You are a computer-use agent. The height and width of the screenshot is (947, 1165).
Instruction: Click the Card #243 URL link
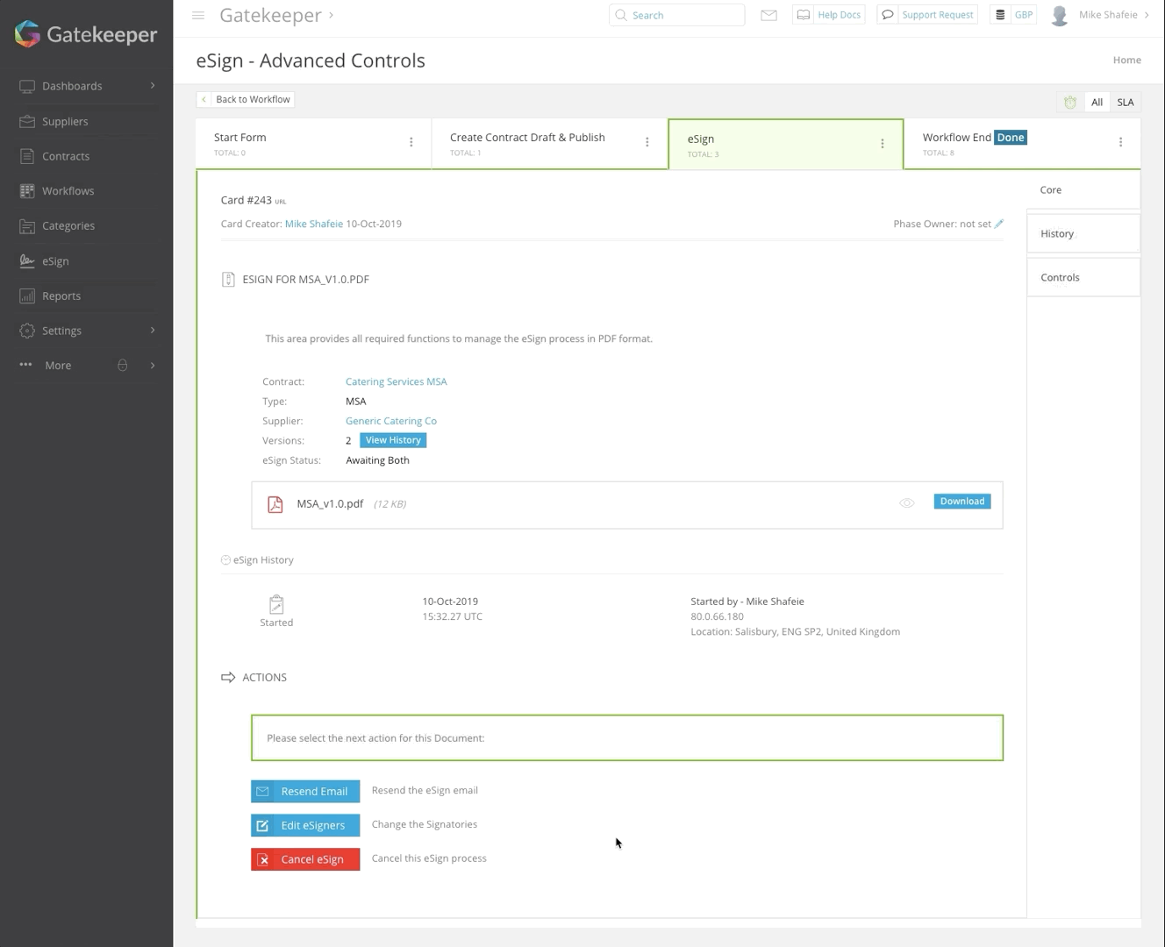point(281,202)
